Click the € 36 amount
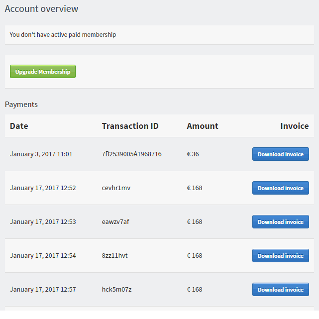The width and height of the screenshot is (319, 319). click(x=193, y=154)
